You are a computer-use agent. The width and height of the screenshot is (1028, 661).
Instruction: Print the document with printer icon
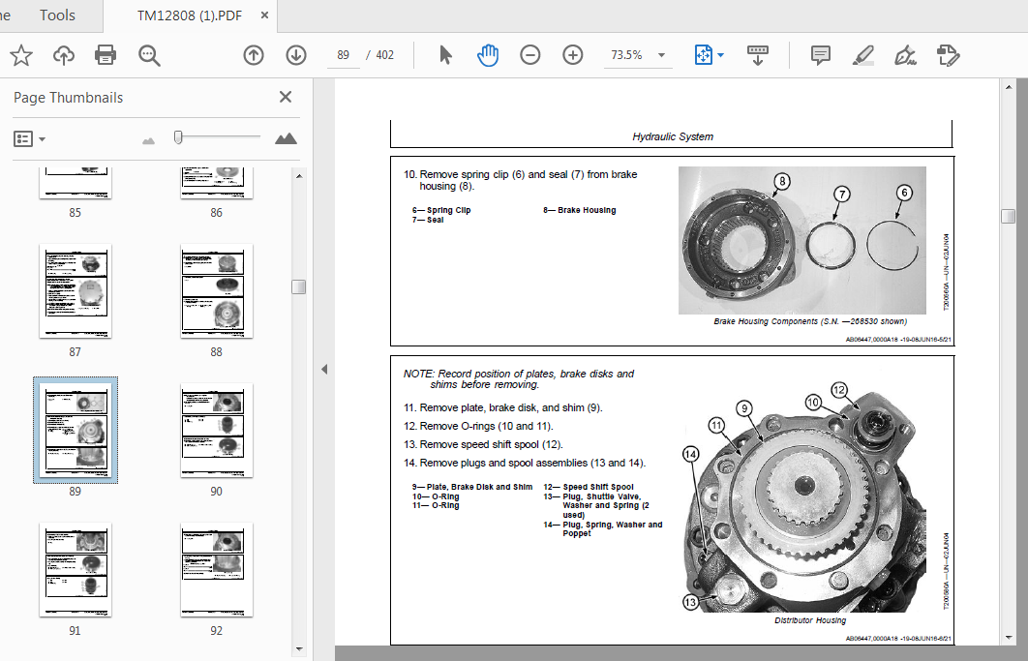coord(106,55)
